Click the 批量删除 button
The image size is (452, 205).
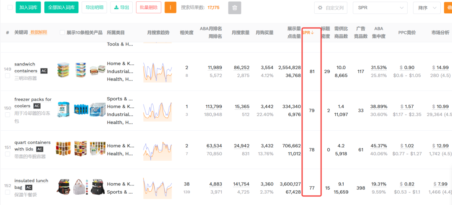point(149,8)
